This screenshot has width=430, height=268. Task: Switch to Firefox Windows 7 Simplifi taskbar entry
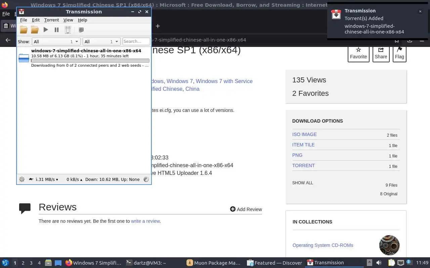coord(93,263)
